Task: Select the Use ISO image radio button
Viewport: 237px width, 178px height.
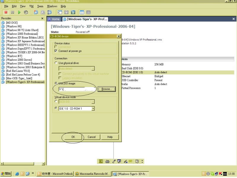Action: click(x=56, y=83)
